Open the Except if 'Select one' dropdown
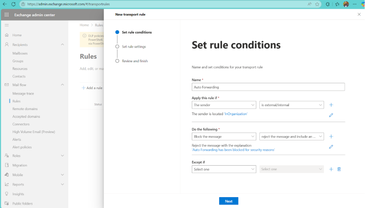 pyautogui.click(x=224, y=169)
